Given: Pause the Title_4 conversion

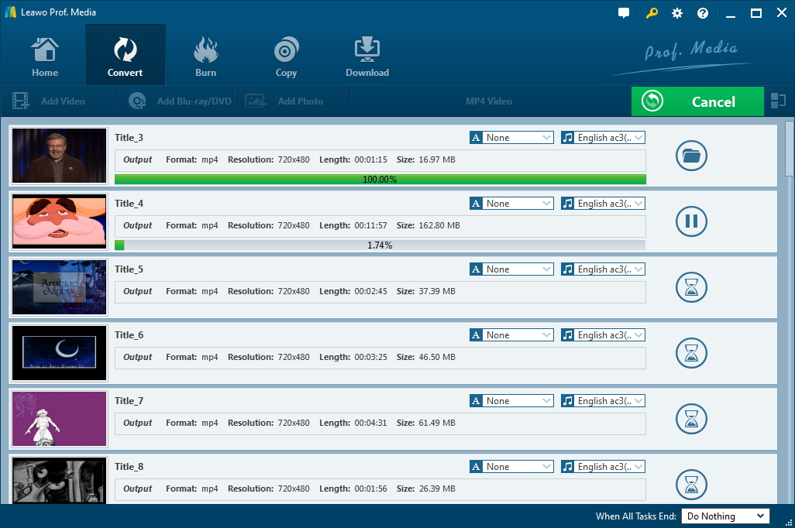Looking at the screenshot, I should (691, 221).
